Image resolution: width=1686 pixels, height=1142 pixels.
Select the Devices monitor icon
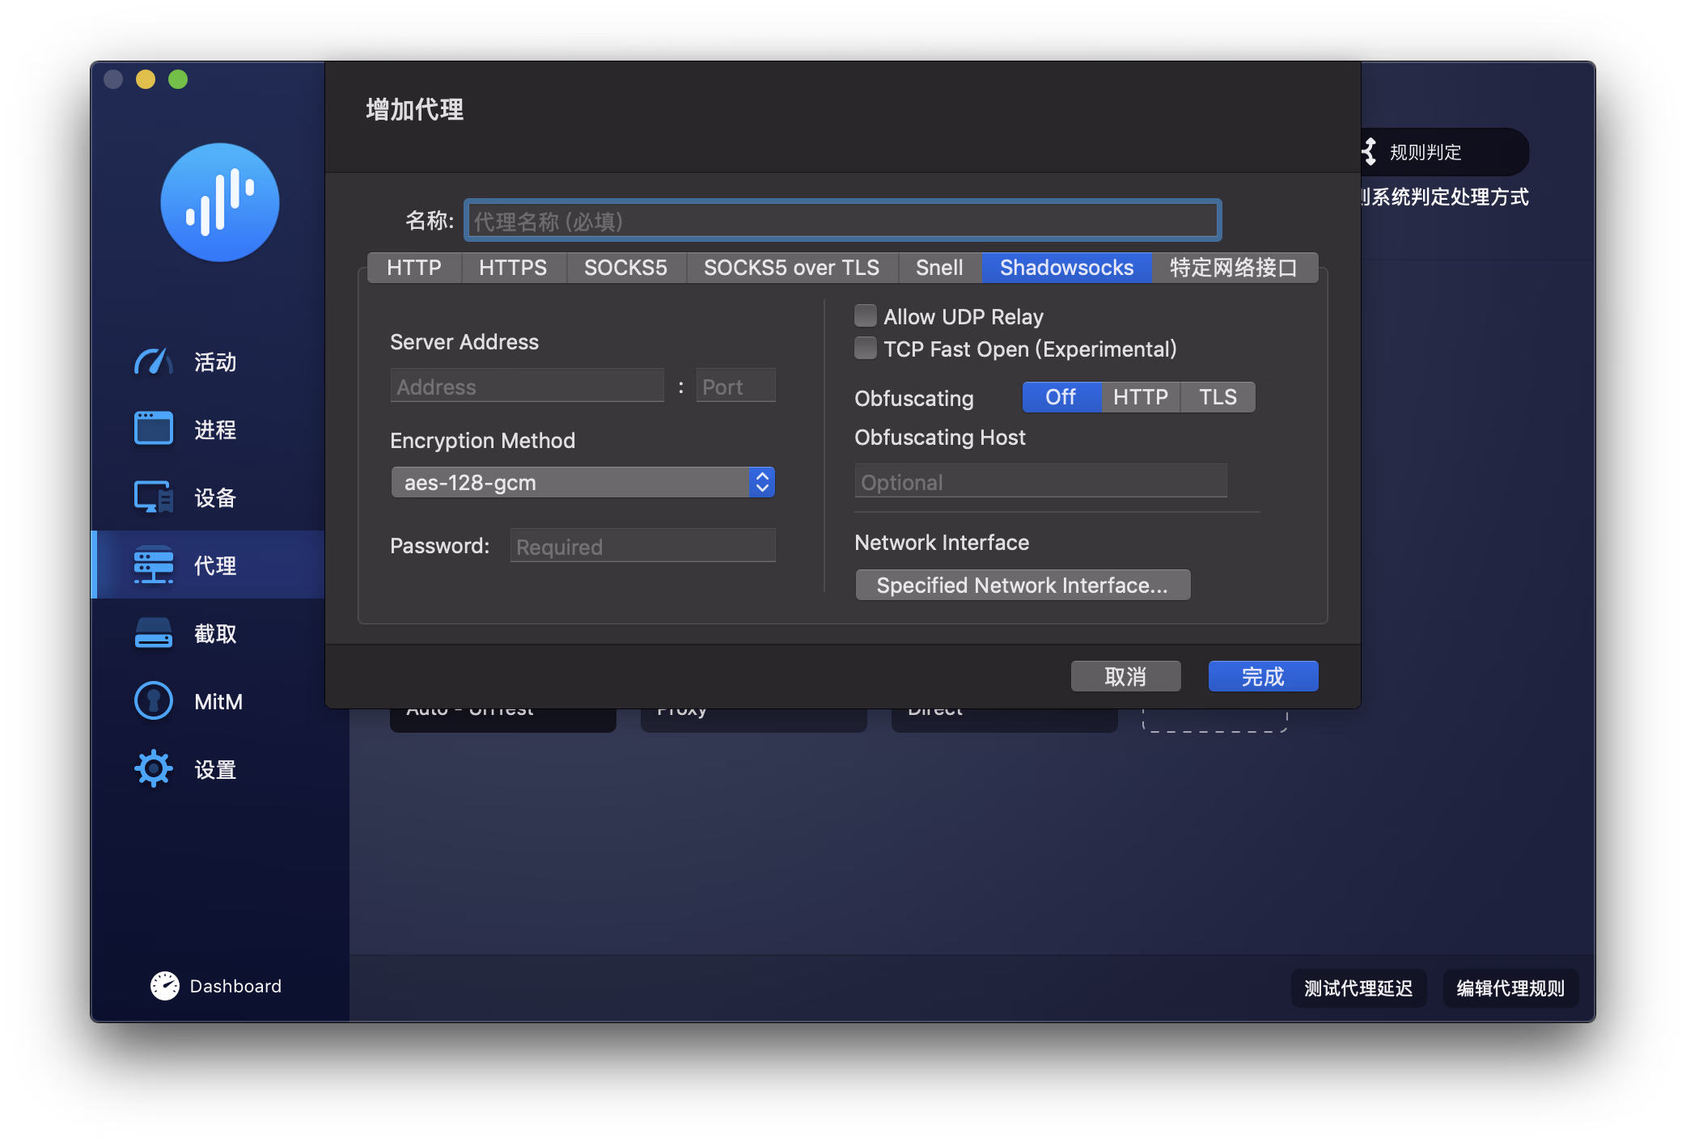153,497
